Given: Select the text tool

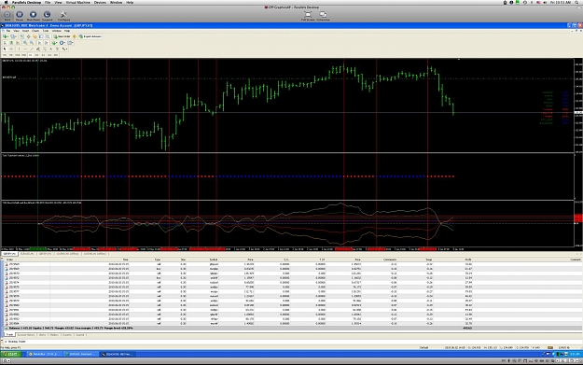Looking at the screenshot, I should (x=51, y=49).
